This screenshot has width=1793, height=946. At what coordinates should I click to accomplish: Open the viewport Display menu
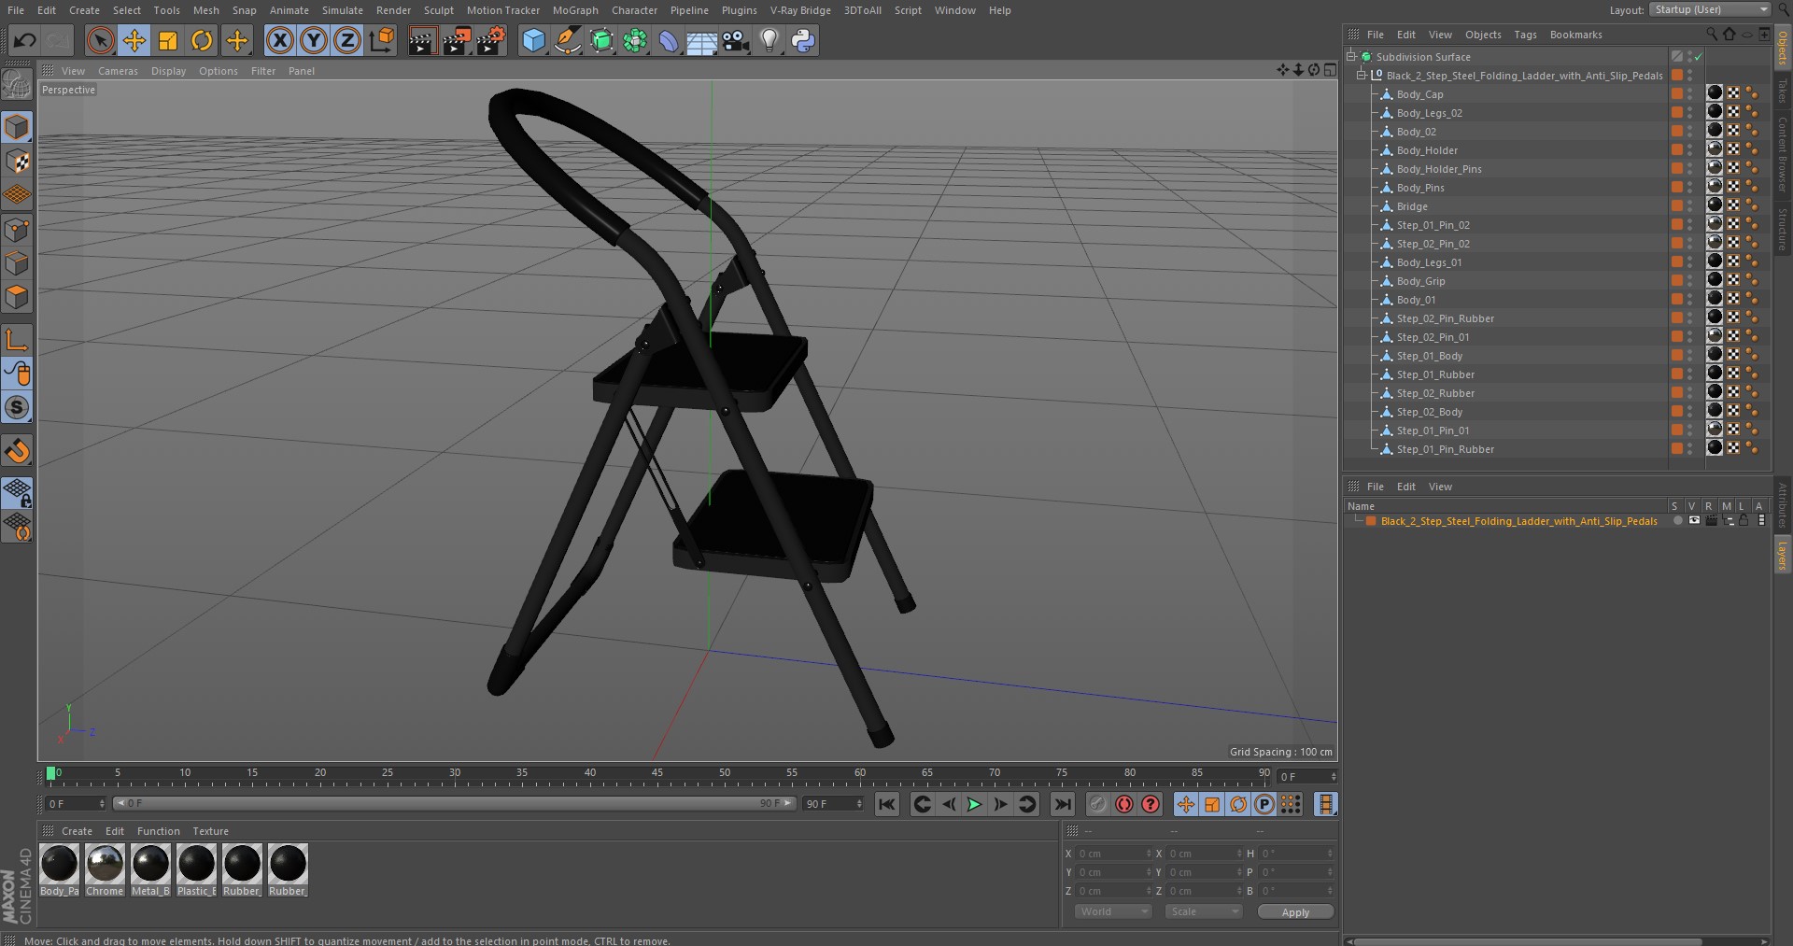(x=168, y=71)
